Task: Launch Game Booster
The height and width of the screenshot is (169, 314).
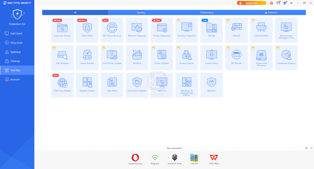Action: [87, 58]
